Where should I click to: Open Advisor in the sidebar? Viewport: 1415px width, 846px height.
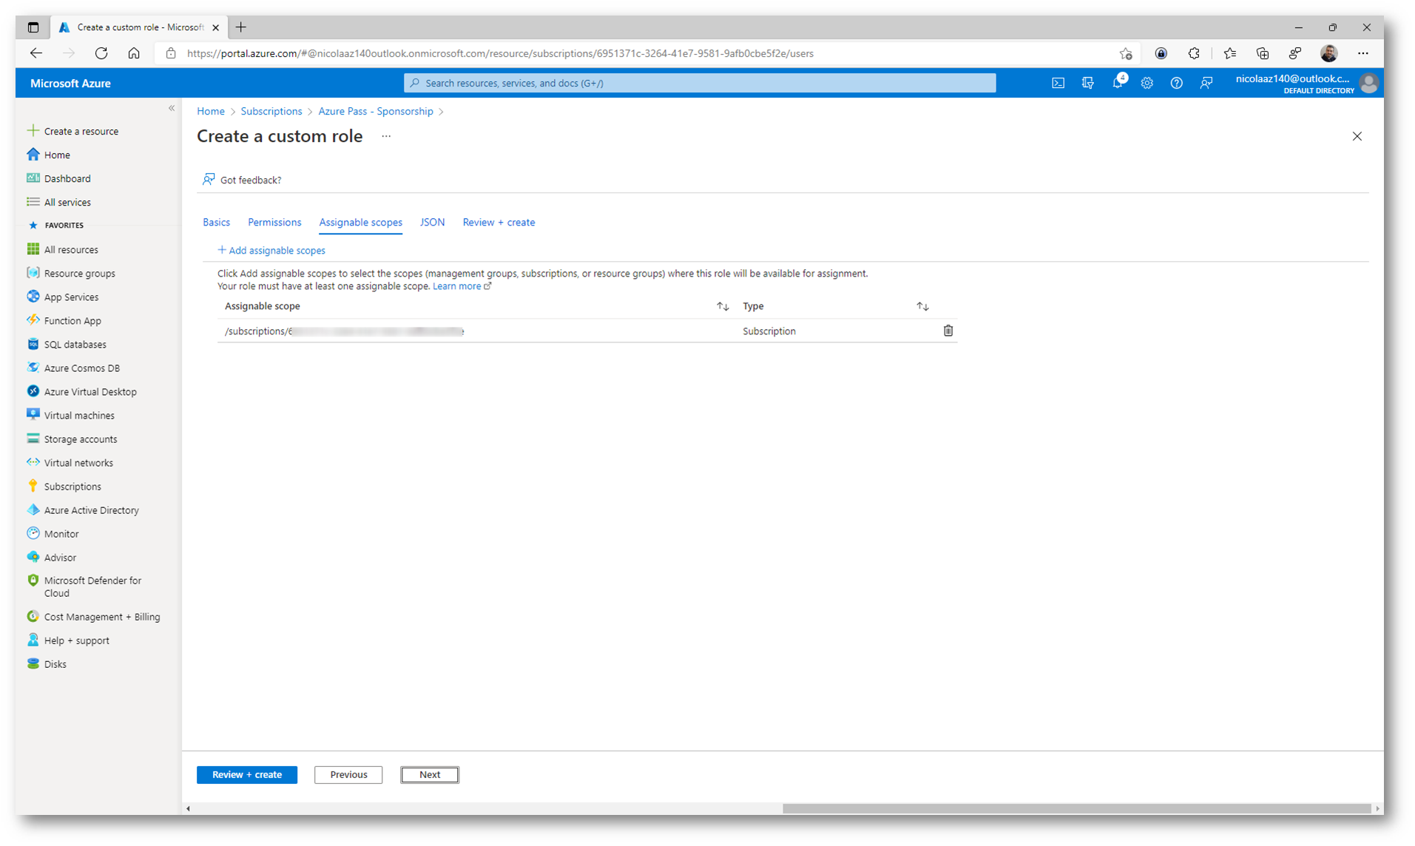51,557
